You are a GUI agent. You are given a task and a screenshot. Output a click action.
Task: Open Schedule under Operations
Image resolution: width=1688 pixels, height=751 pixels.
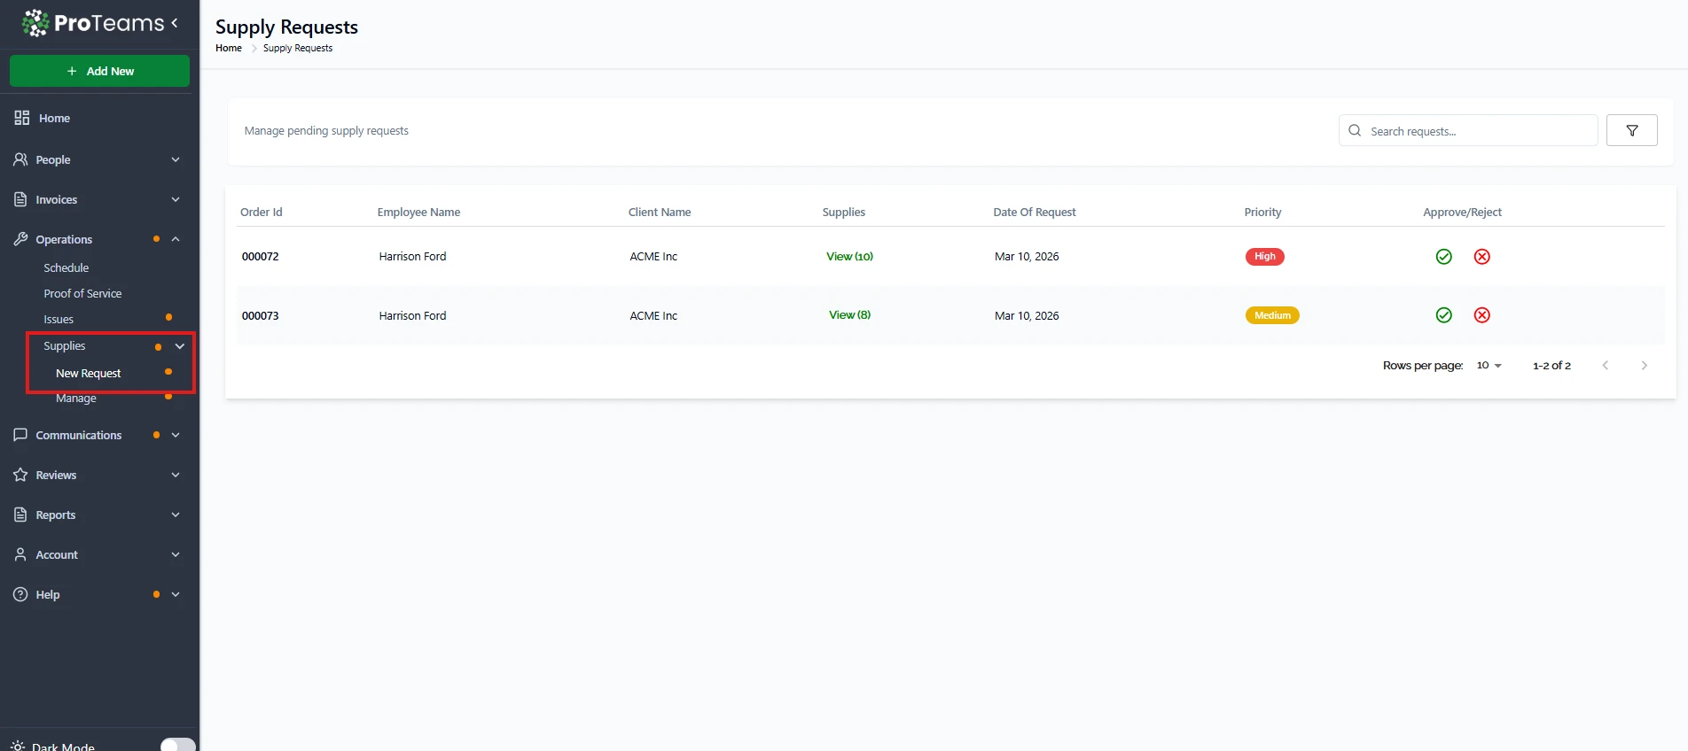click(x=66, y=268)
